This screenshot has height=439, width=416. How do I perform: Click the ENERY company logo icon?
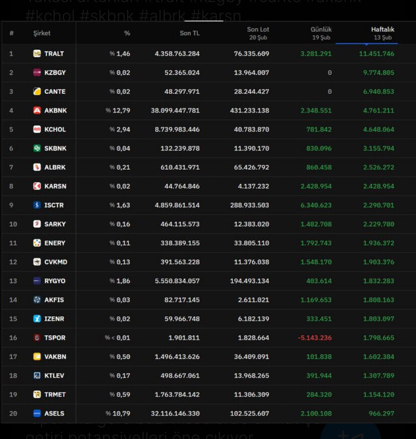click(37, 243)
